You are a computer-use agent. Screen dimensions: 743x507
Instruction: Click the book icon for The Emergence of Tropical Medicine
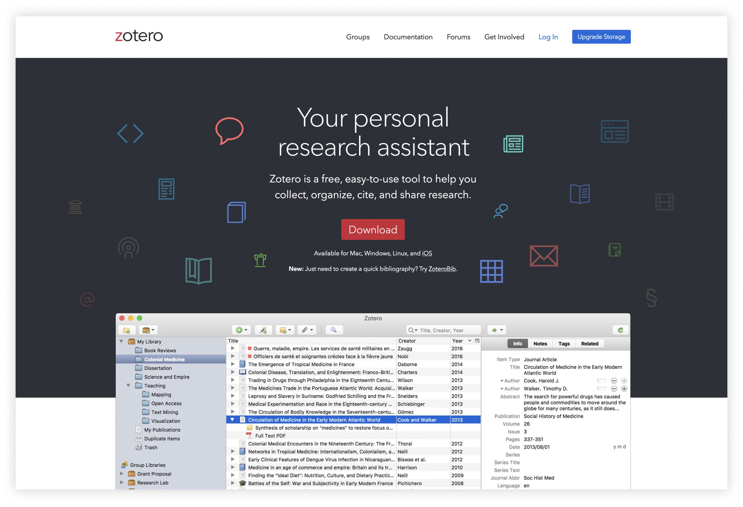[x=243, y=364]
